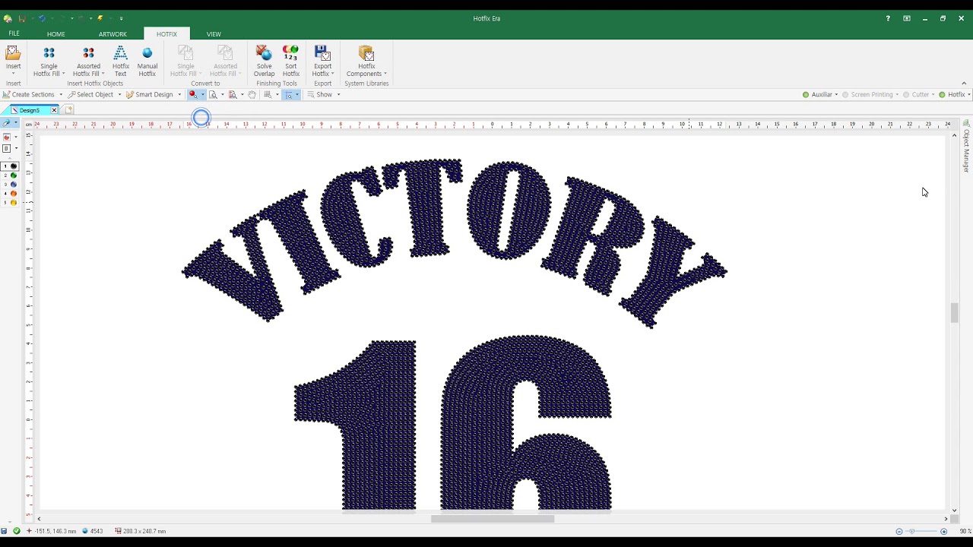This screenshot has height=547, width=973.
Task: Click the boxed B icon in left toolbar
Action: click(x=7, y=149)
